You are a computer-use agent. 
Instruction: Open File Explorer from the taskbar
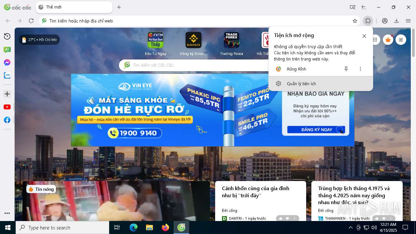[149, 227]
